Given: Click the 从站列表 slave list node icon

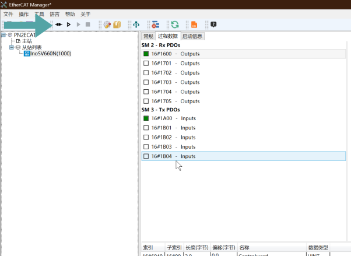Looking at the screenshot, I should [x=18, y=47].
